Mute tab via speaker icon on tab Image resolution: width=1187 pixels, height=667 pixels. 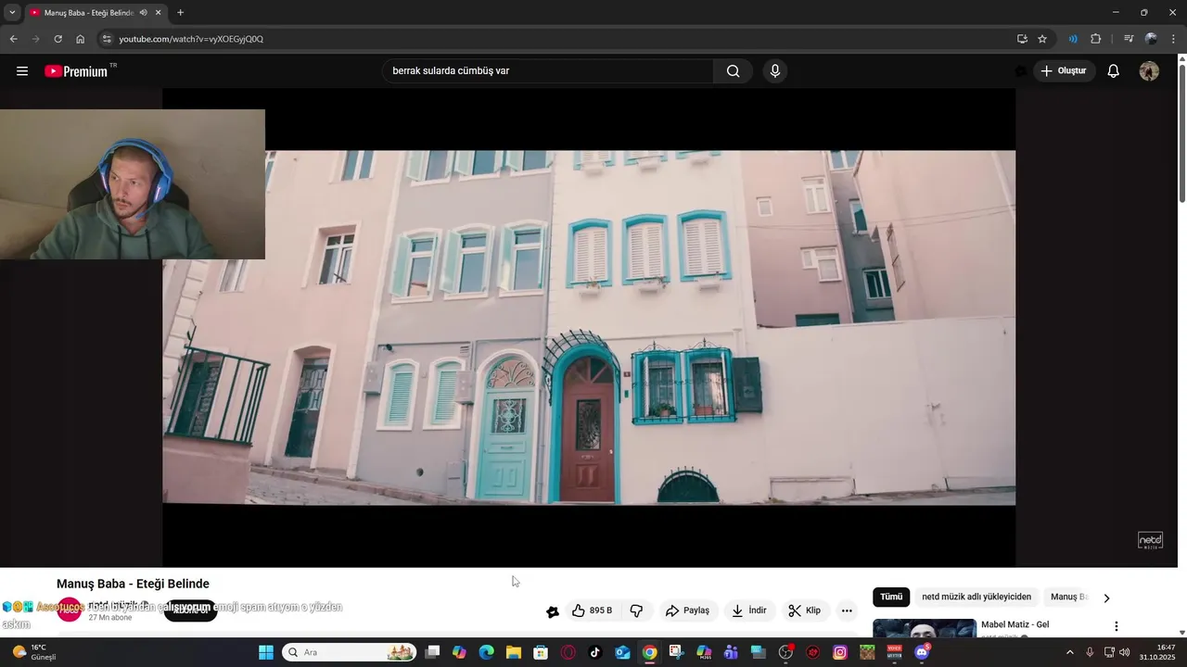143,13
